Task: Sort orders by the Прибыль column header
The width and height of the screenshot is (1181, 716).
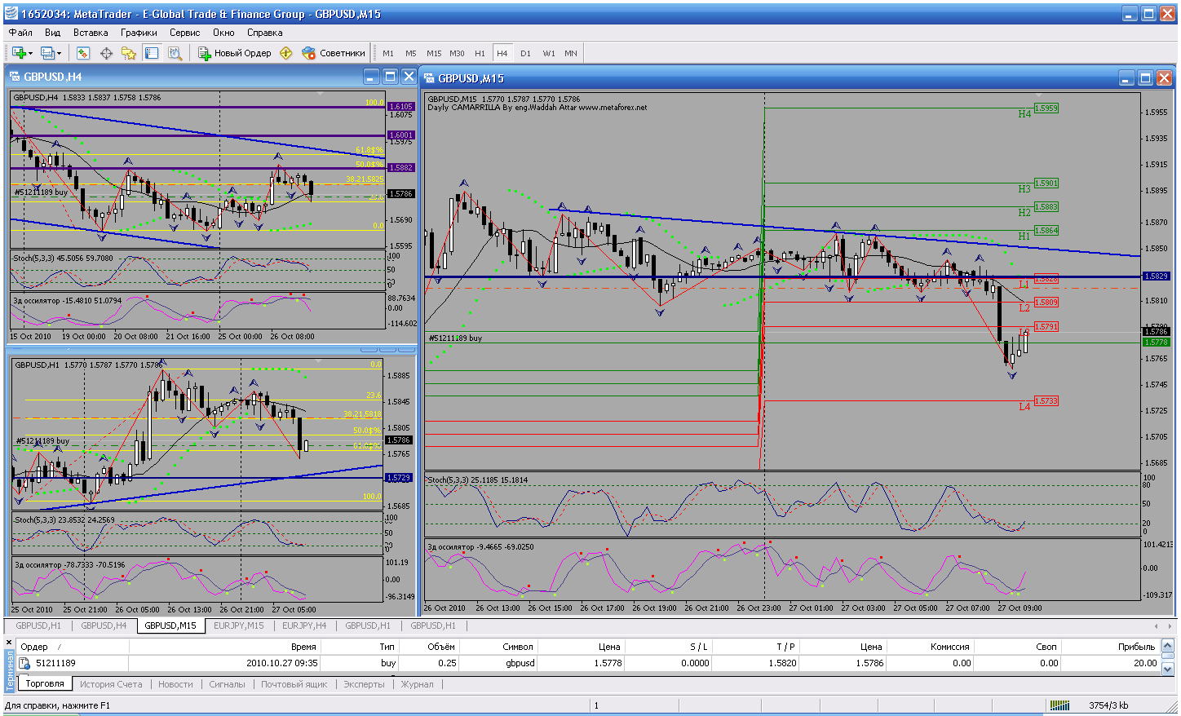Action: click(1109, 647)
